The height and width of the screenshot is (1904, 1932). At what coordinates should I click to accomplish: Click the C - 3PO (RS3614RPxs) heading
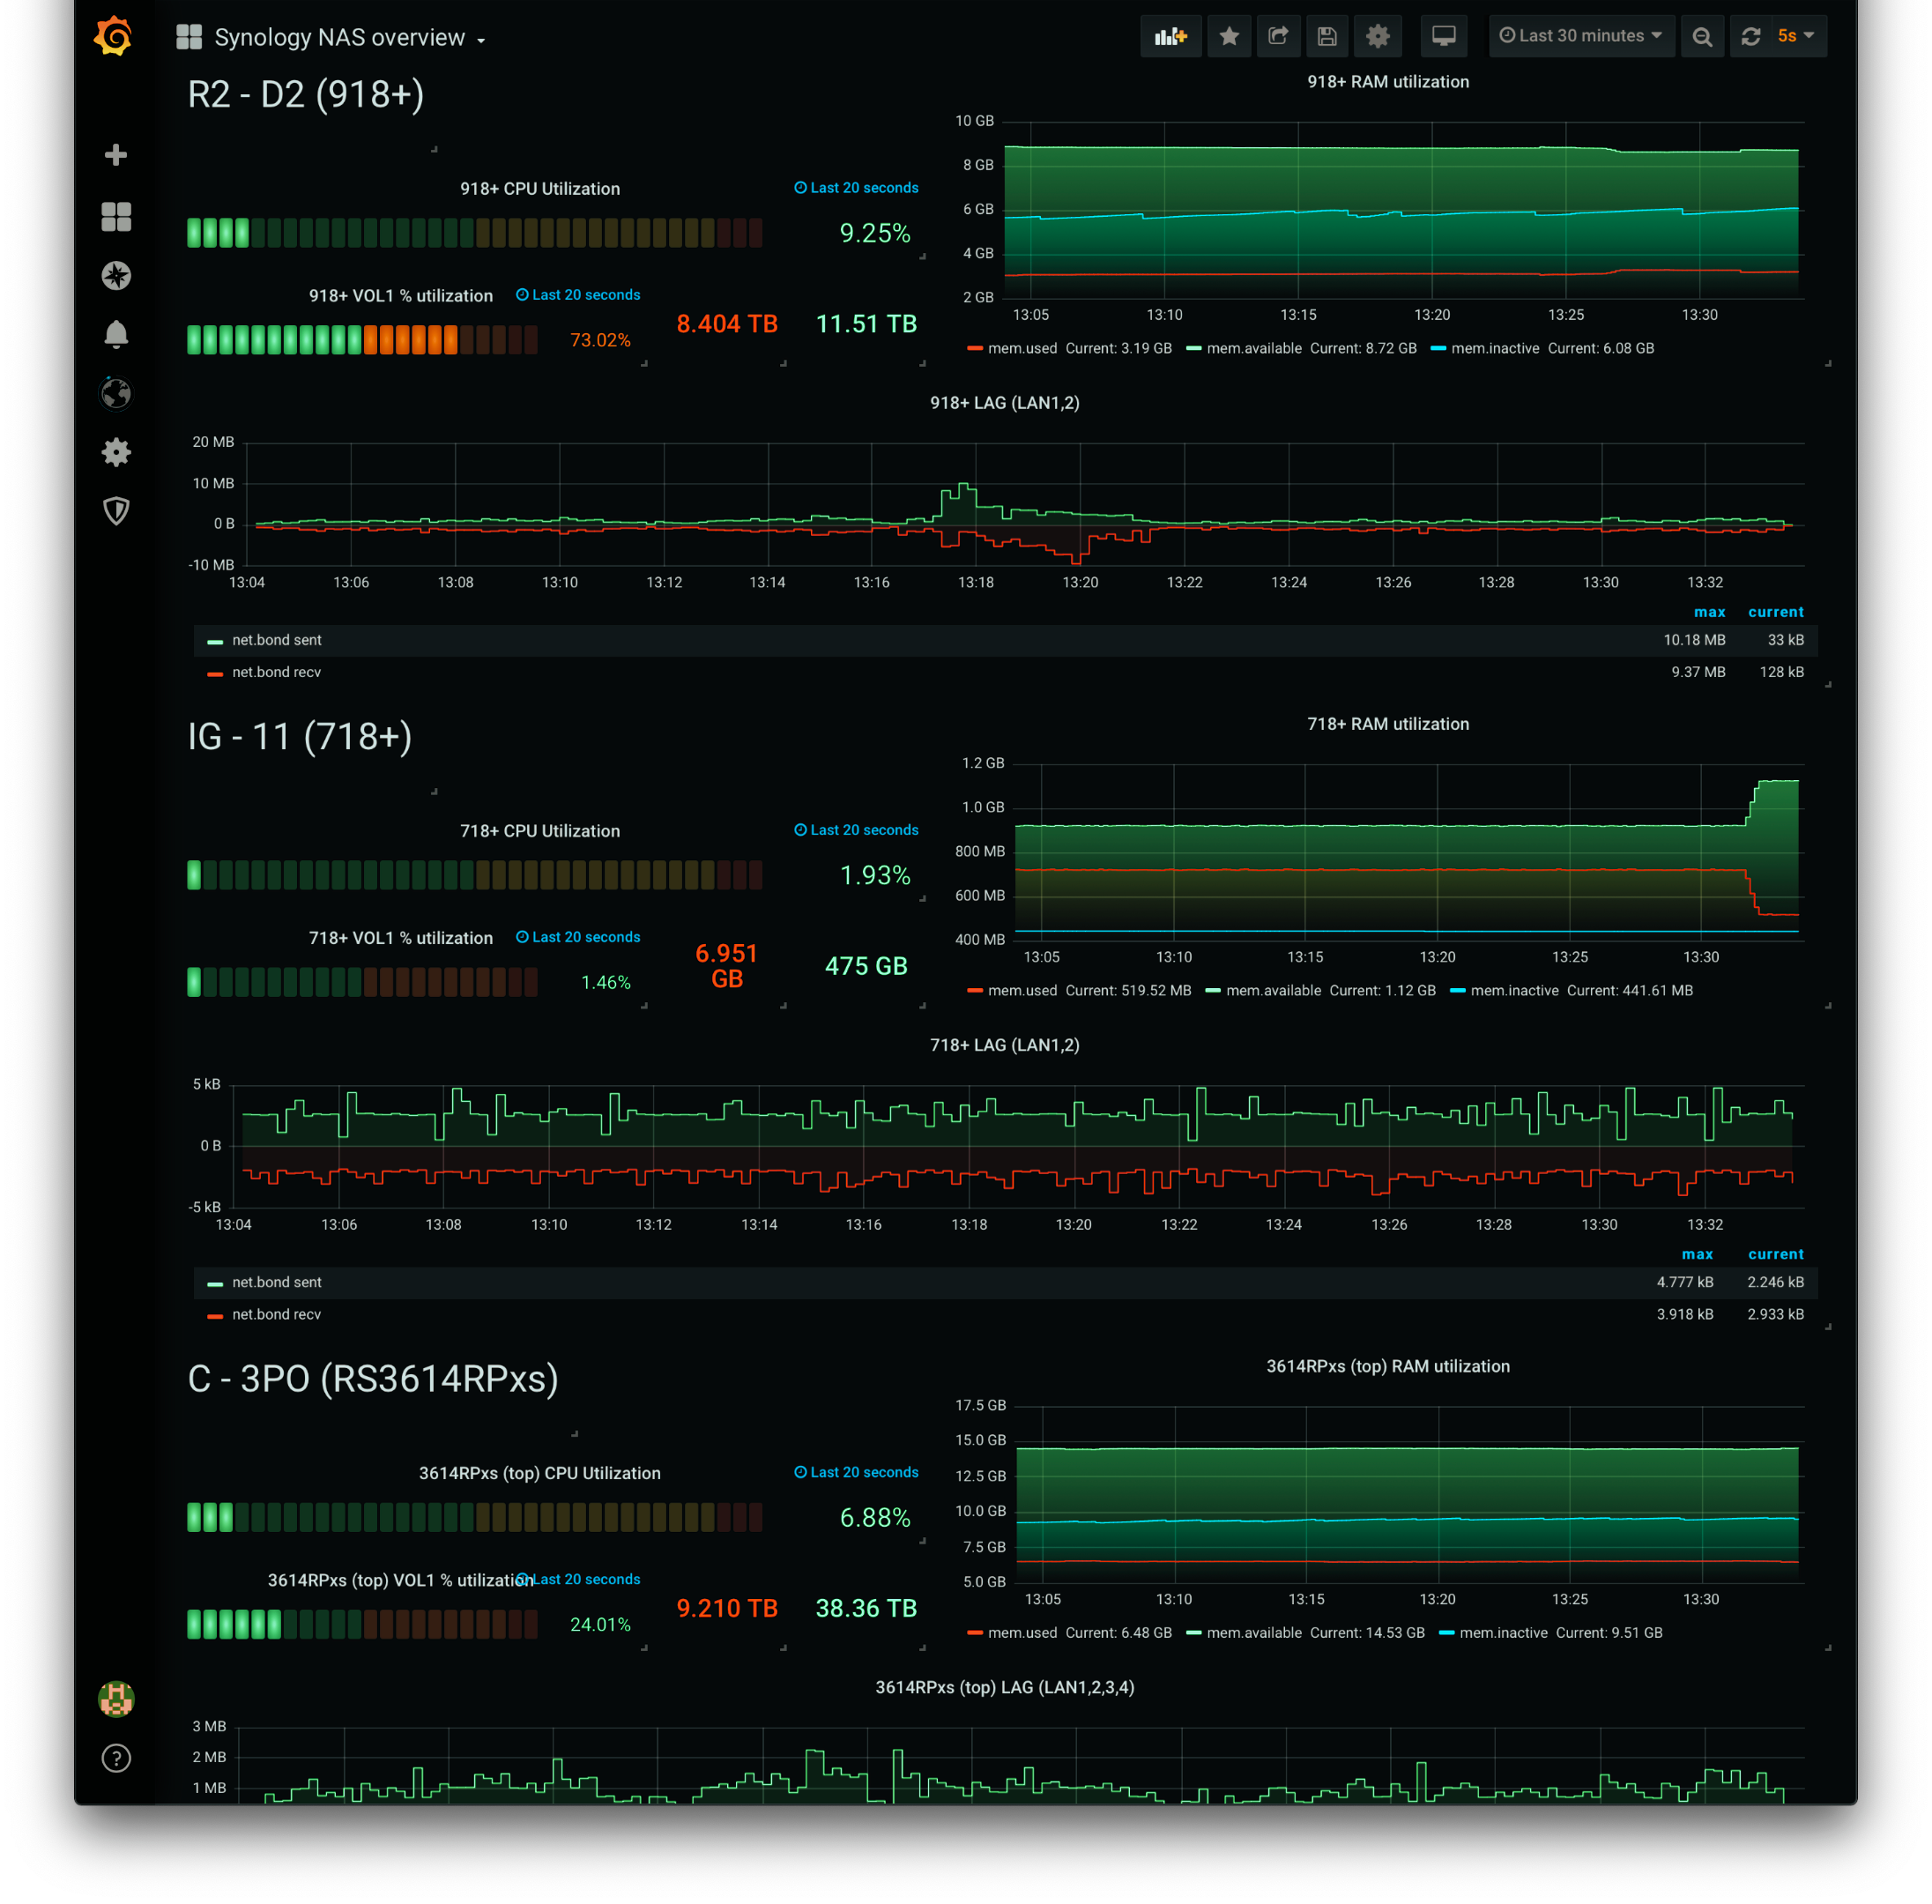pos(373,1379)
